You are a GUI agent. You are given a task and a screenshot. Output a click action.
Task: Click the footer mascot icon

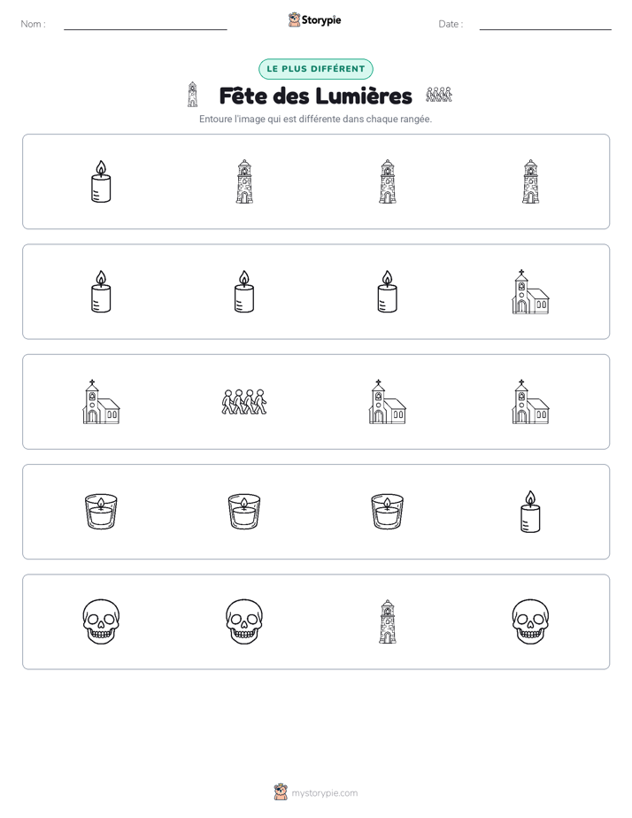click(281, 792)
